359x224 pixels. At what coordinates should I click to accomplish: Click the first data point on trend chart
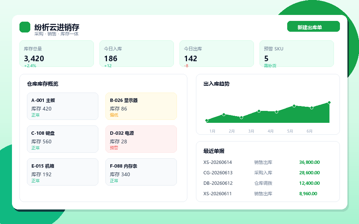tap(206, 121)
